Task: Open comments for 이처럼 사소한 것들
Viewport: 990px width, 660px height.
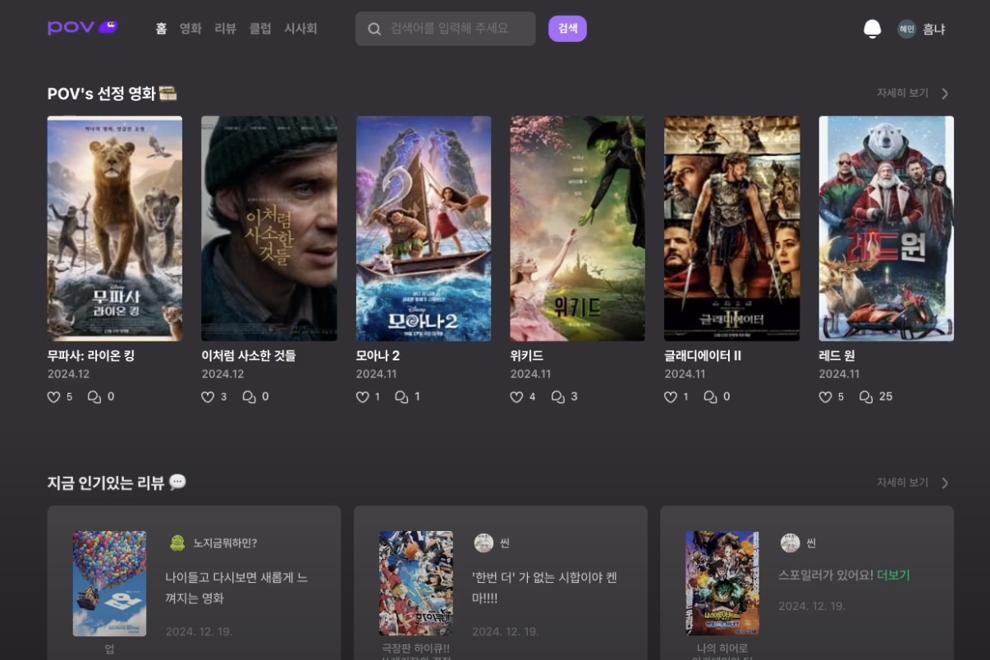Action: click(249, 397)
